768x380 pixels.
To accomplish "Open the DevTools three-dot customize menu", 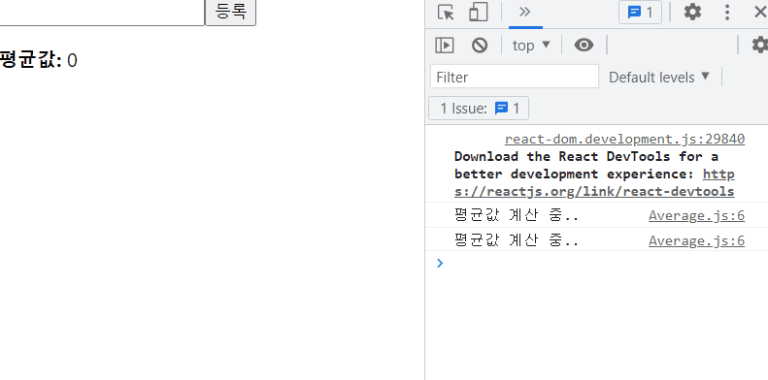I will click(727, 12).
